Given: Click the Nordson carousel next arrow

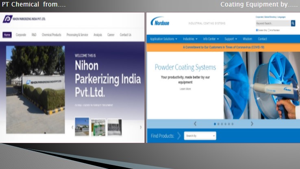Looking at the screenshot, I should coord(252,124).
